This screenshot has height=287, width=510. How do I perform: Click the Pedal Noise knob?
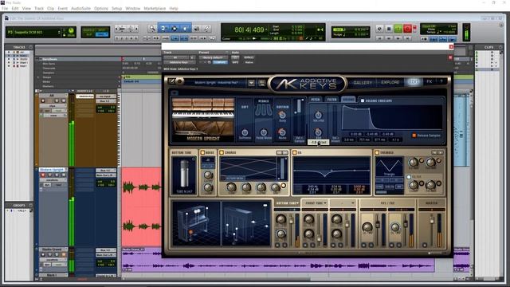tap(264, 132)
